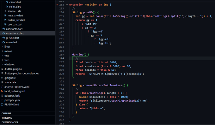This screenshot has width=215, height=125.
Task: Click the git icon beside .gitignore
Action: coord(2,78)
